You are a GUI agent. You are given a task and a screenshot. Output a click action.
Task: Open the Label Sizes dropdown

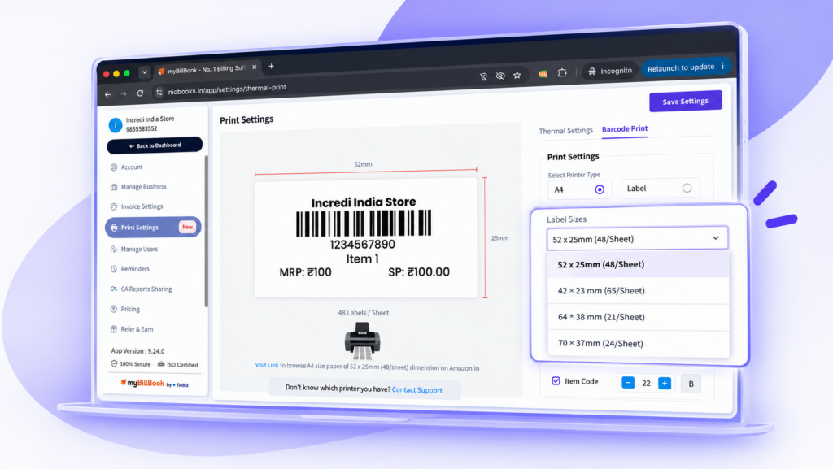[638, 239]
